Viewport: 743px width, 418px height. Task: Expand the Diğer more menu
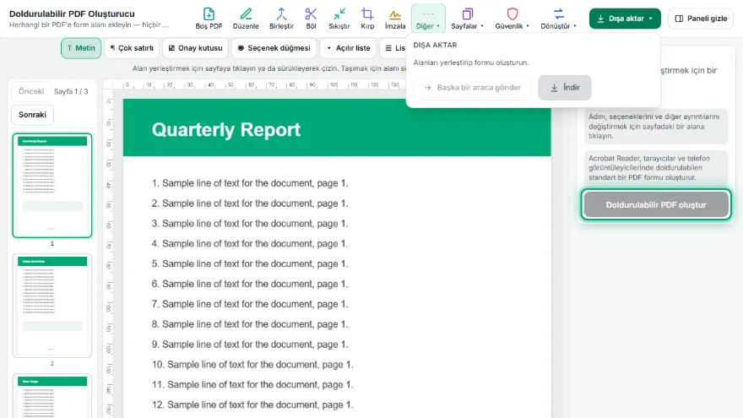(428, 19)
